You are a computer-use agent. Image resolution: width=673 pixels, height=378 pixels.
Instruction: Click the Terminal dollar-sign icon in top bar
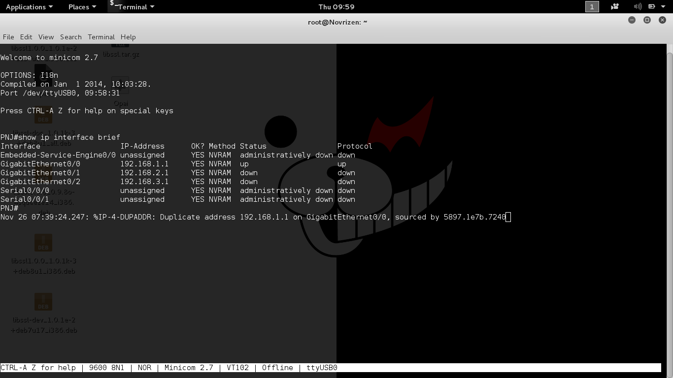pos(112,5)
